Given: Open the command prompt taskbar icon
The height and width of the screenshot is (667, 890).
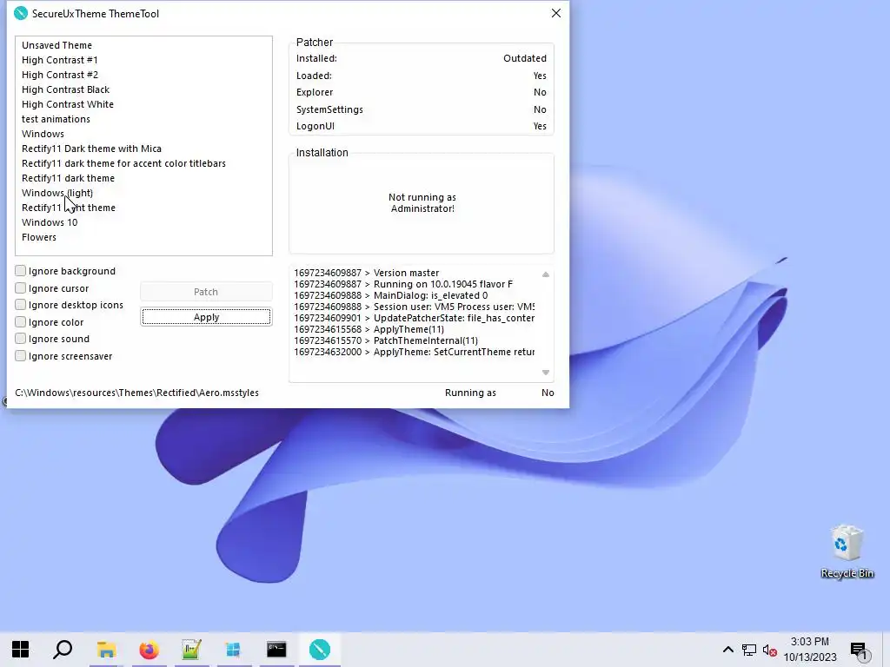Looking at the screenshot, I should (x=276, y=650).
